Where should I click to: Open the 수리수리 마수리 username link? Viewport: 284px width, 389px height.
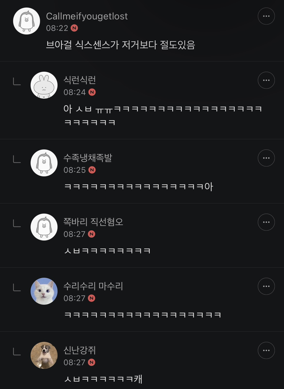(93, 286)
